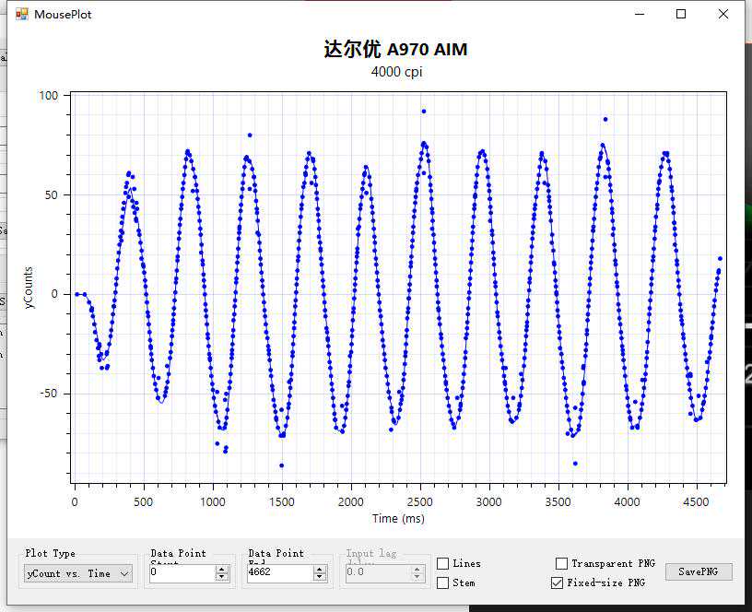
Task: Close the MousePlot window
Action: pyautogui.click(x=723, y=14)
